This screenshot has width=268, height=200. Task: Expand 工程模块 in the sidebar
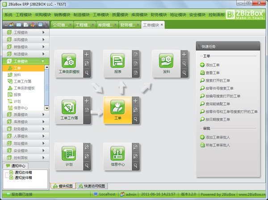pyautogui.click(x=26, y=32)
